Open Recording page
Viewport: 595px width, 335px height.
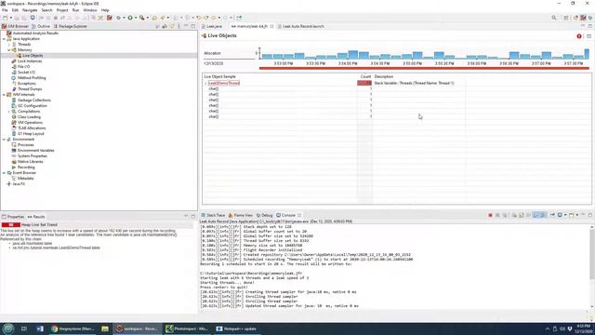[x=26, y=167]
